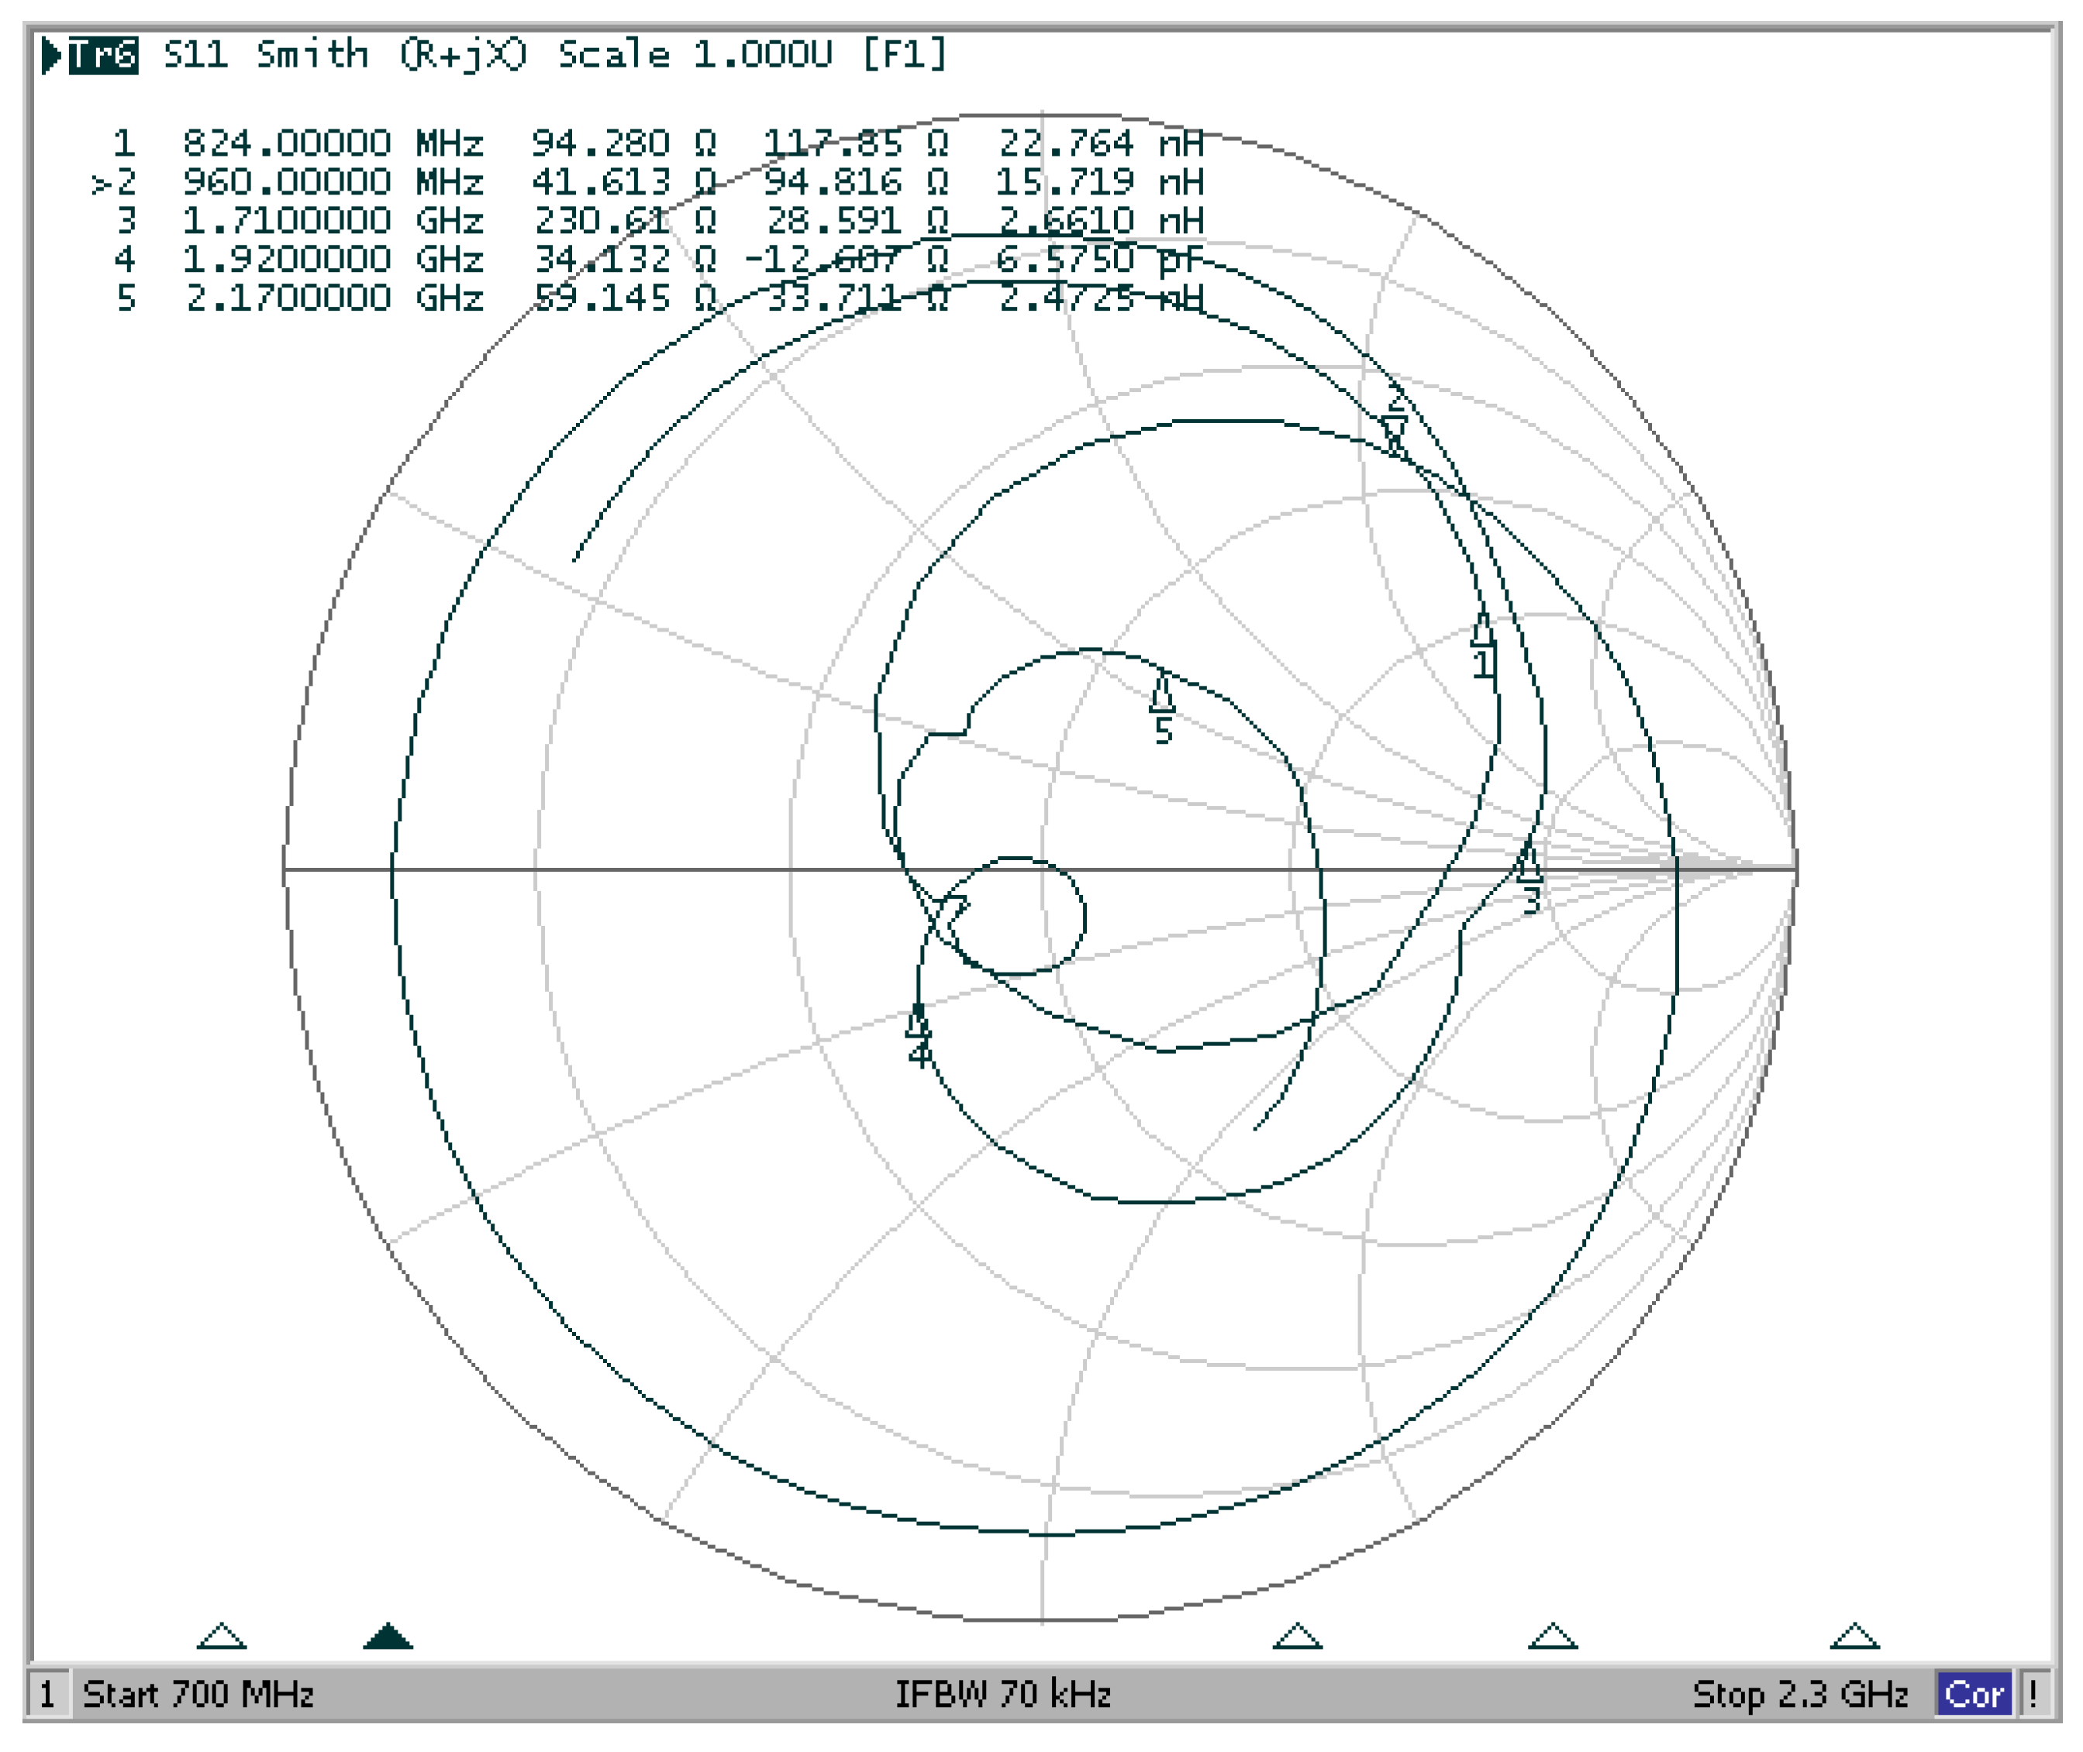Click the 6.5750 pF capacitance value
This screenshot has height=1752, width=2083.
1101,260
